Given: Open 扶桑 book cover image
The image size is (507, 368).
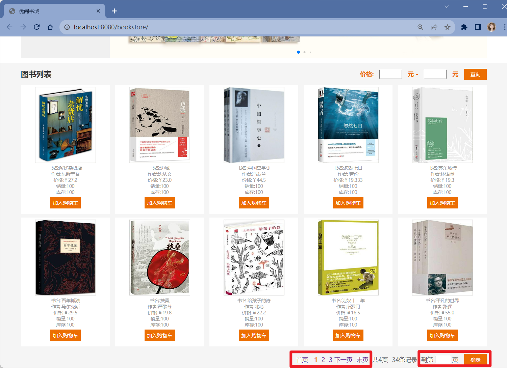Looking at the screenshot, I should pyautogui.click(x=160, y=257).
